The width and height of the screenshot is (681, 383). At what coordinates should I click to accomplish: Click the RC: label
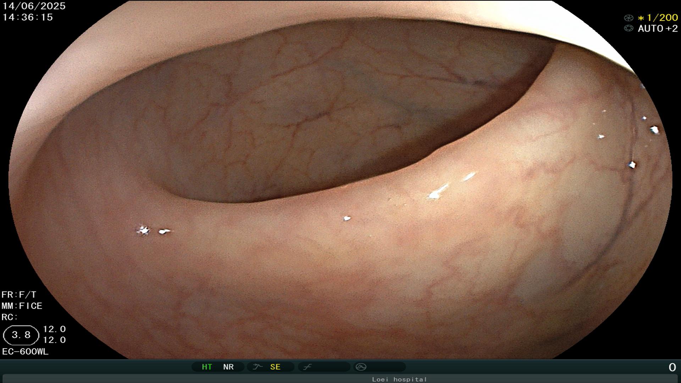(x=10, y=317)
